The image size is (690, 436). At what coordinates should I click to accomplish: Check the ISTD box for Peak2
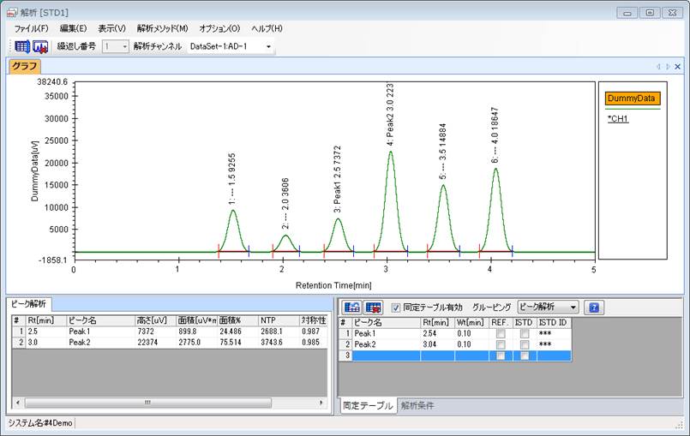[x=525, y=343]
